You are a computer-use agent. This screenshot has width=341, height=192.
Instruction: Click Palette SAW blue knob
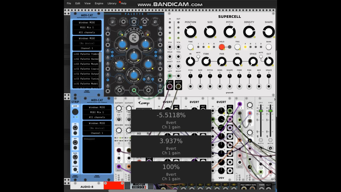tap(145, 44)
